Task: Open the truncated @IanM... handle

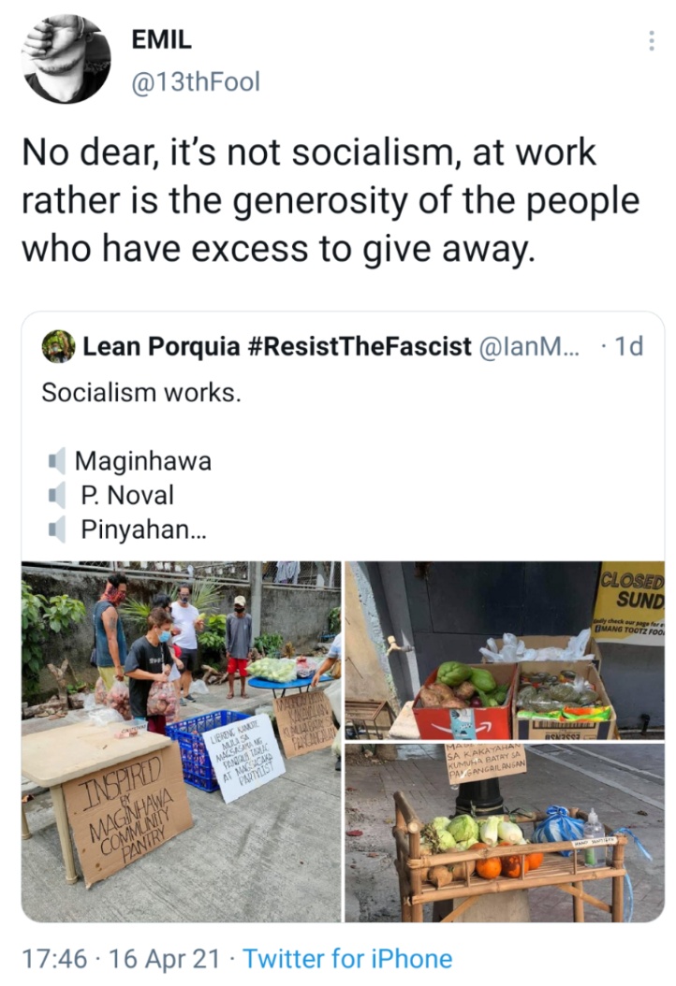Action: coord(530,346)
